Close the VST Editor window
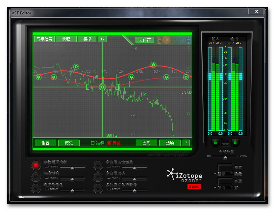The height and width of the screenshot is (211, 275). pos(256,11)
